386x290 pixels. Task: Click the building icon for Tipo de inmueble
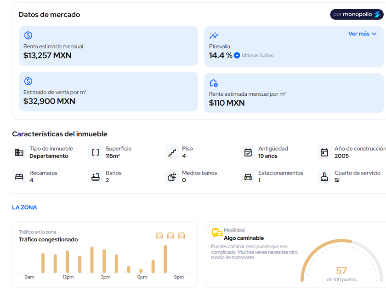click(19, 152)
